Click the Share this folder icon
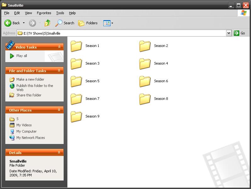251x189 pixels. 12,95
